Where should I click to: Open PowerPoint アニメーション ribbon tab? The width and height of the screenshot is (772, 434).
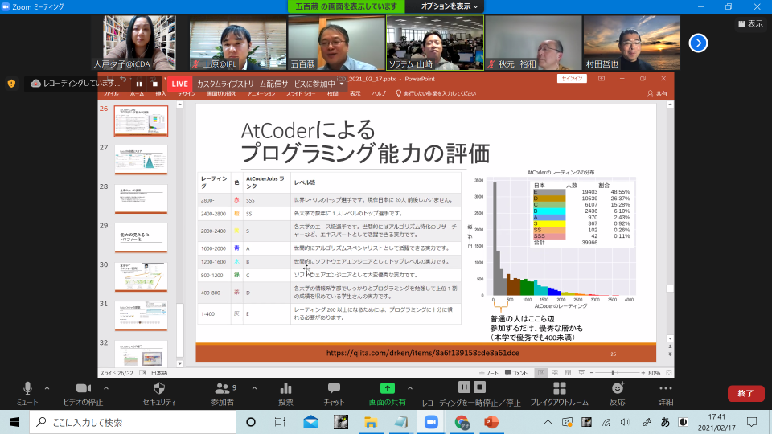(x=261, y=93)
